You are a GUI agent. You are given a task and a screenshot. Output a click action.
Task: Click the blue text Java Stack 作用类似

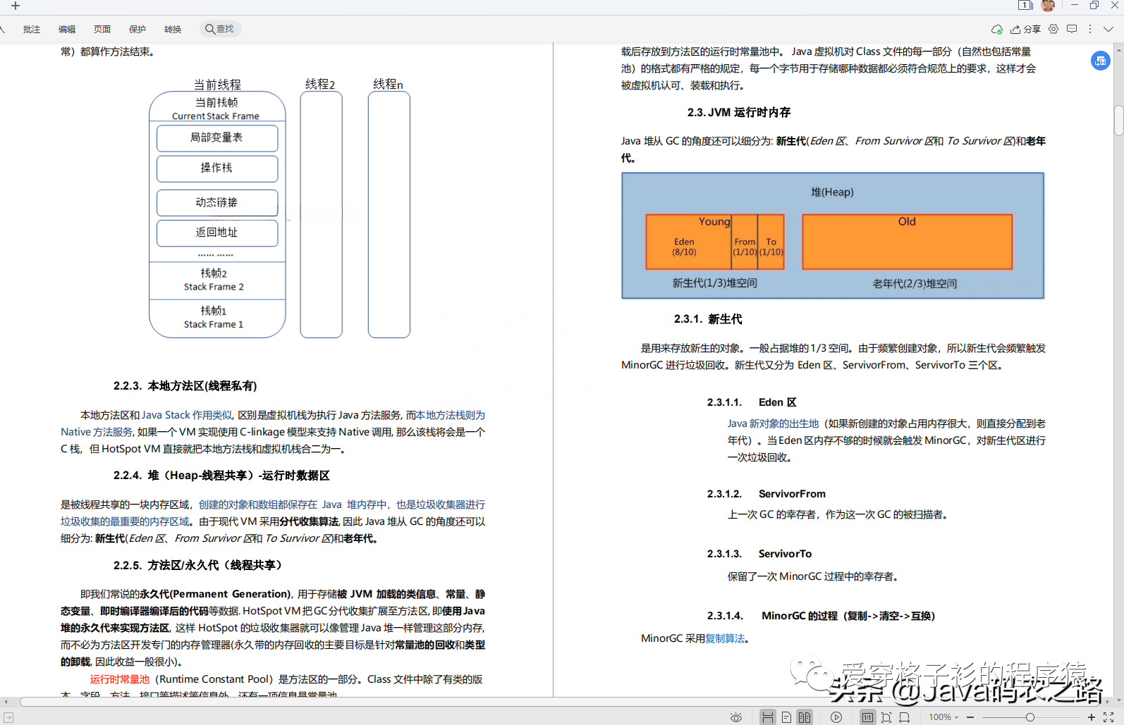pos(187,415)
